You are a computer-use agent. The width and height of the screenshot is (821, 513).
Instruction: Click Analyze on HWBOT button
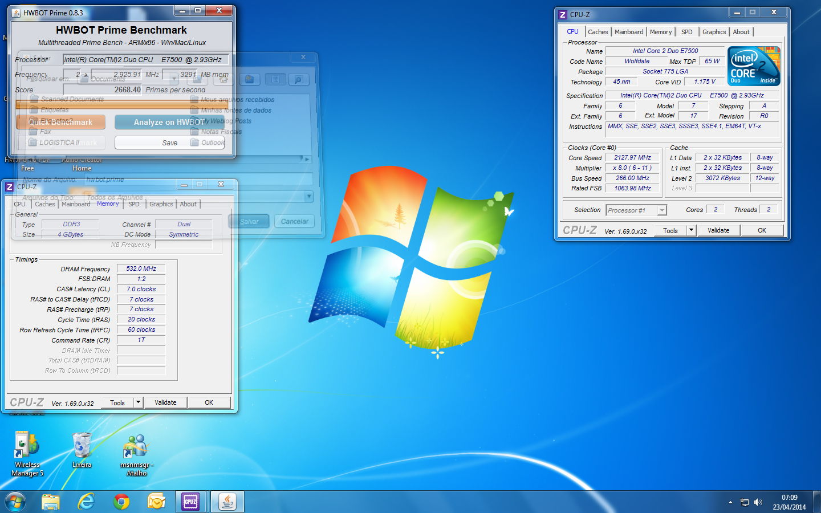(169, 122)
